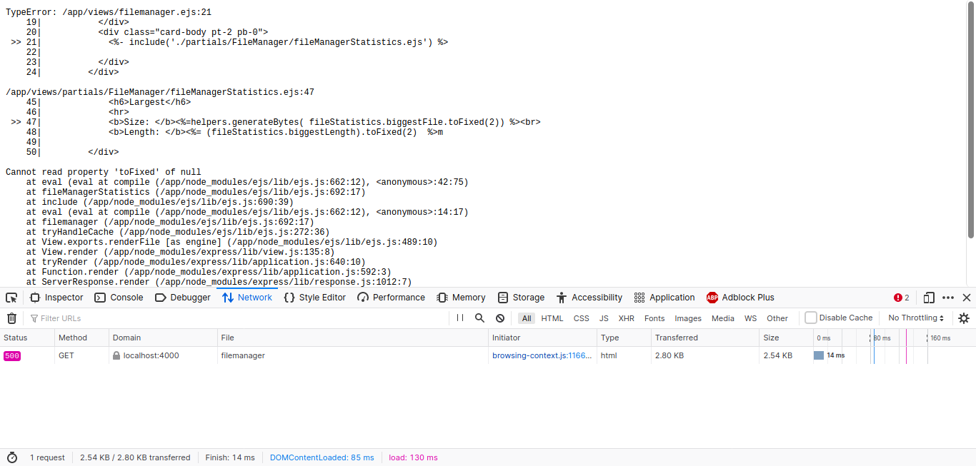Activate the element picker tool
Viewport: 976px width, 466px height.
point(11,297)
